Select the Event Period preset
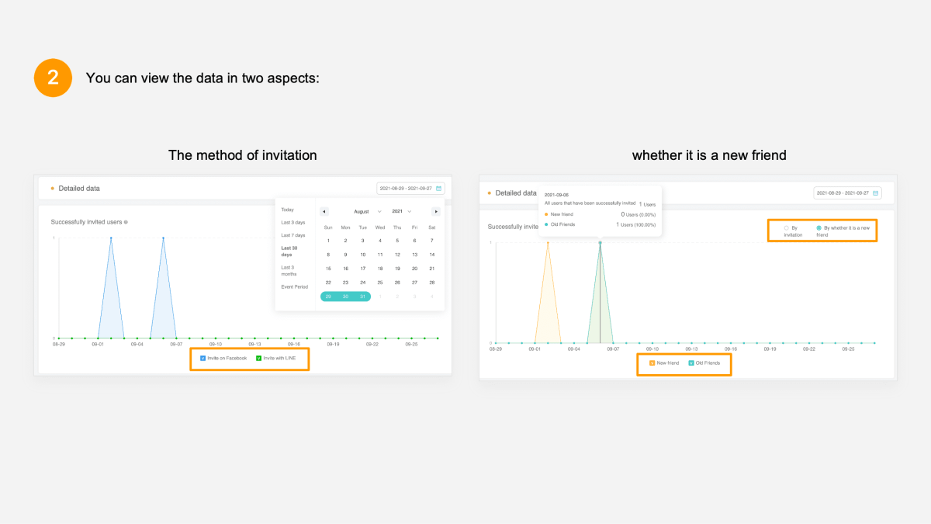Screen dimensions: 931x524 (x=294, y=286)
